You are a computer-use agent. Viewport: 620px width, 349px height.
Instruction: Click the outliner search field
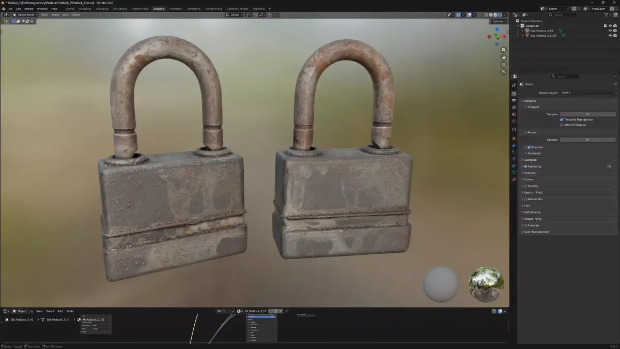562,15
